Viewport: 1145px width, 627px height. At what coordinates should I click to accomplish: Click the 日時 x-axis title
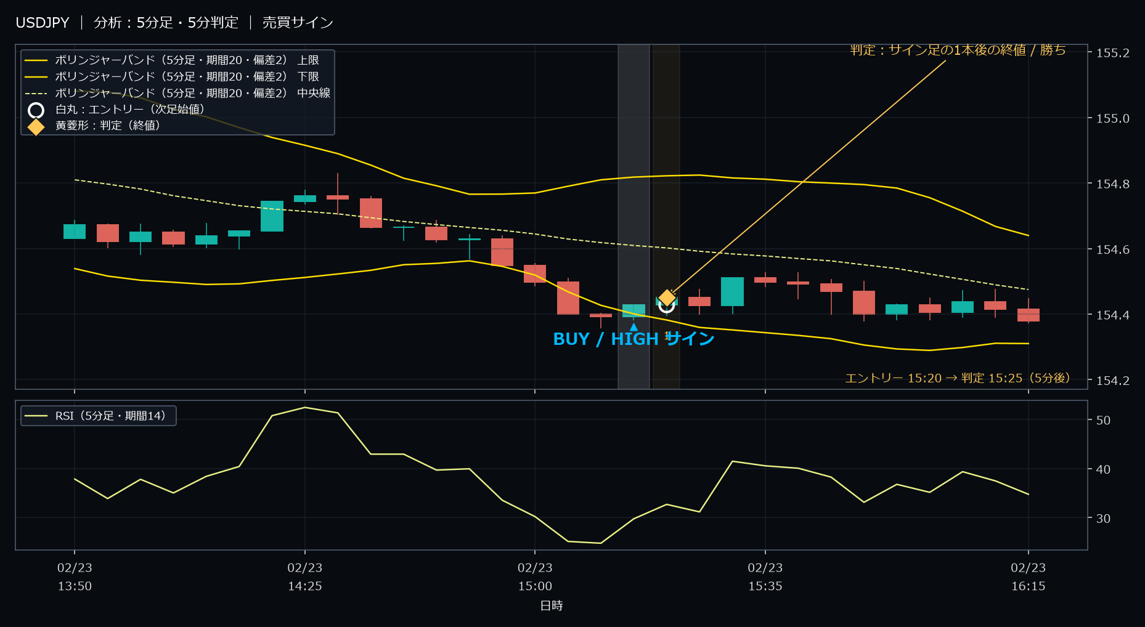point(552,606)
